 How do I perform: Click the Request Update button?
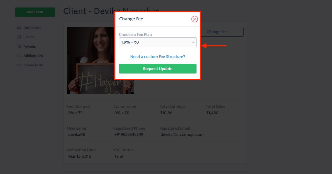coord(158,69)
